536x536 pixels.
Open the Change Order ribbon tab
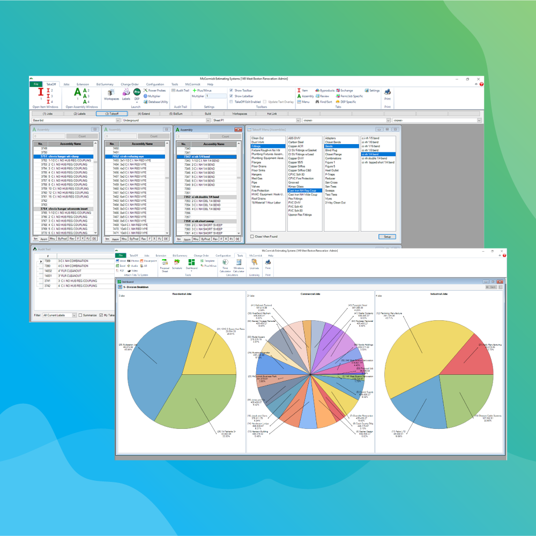[129, 84]
